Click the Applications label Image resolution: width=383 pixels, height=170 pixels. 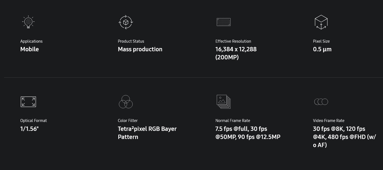point(31,41)
